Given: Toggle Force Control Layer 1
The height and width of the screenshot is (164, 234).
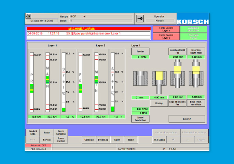Looking at the screenshot, I should coord(166,29).
